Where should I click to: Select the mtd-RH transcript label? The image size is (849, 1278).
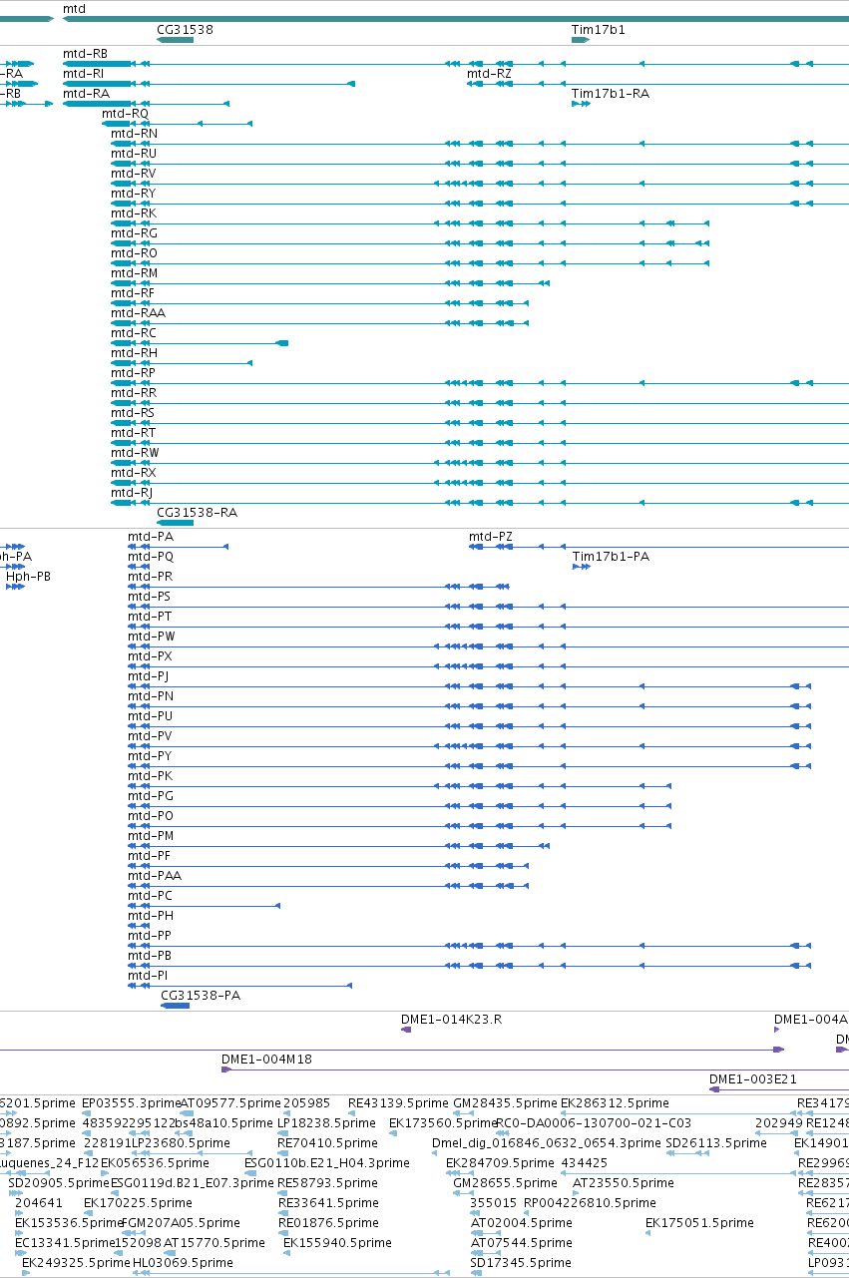134,353
